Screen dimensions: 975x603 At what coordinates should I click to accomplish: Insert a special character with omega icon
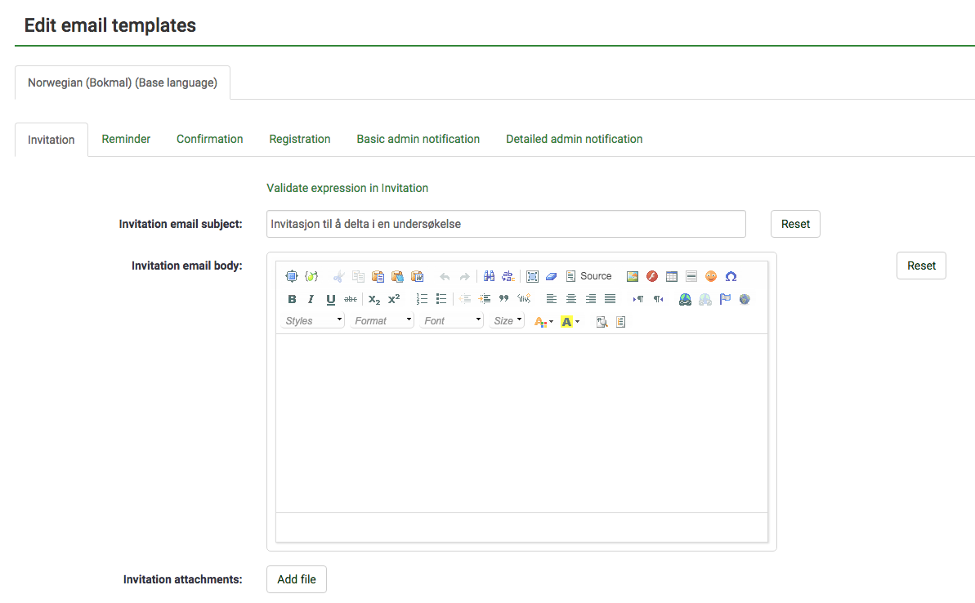(731, 276)
